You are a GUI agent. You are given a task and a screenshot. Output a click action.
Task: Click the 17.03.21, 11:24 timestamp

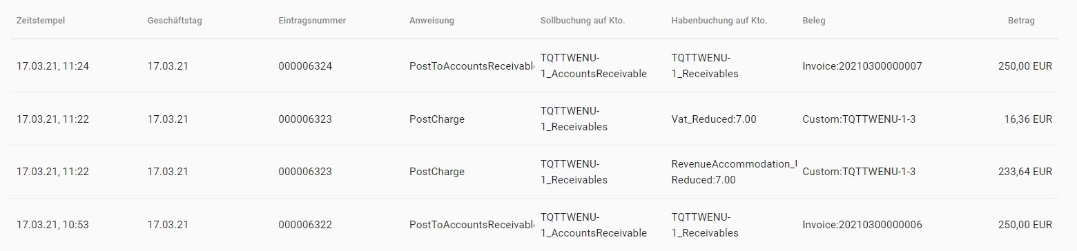click(x=53, y=67)
